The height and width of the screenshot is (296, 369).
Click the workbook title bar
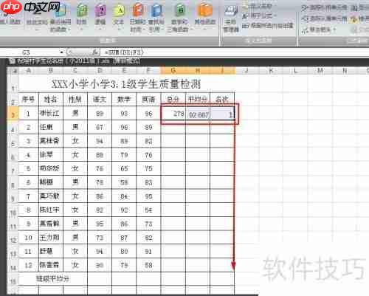click(188, 61)
